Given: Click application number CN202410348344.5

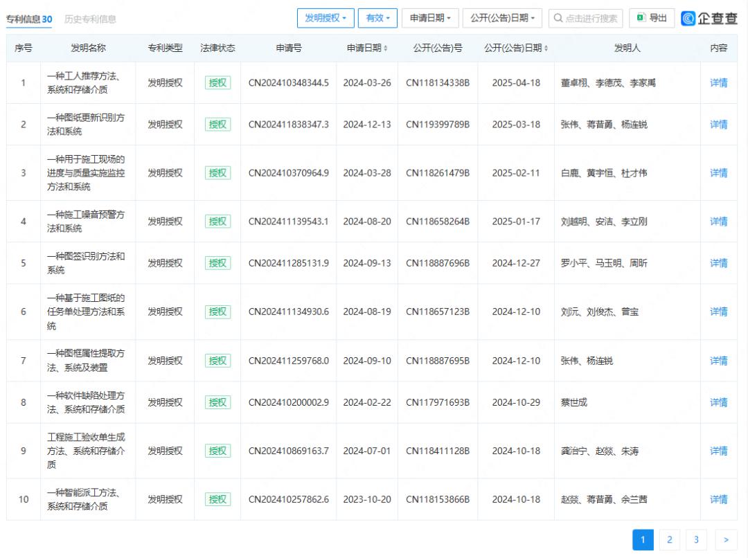Looking at the screenshot, I should click(x=289, y=82).
